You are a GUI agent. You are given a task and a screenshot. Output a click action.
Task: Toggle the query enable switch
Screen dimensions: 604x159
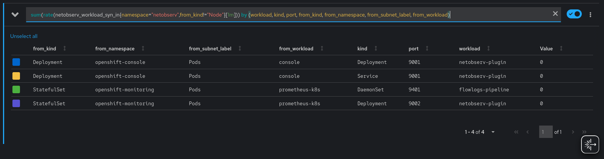pyautogui.click(x=574, y=14)
